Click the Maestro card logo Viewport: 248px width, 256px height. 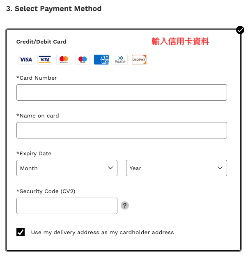pos(83,60)
